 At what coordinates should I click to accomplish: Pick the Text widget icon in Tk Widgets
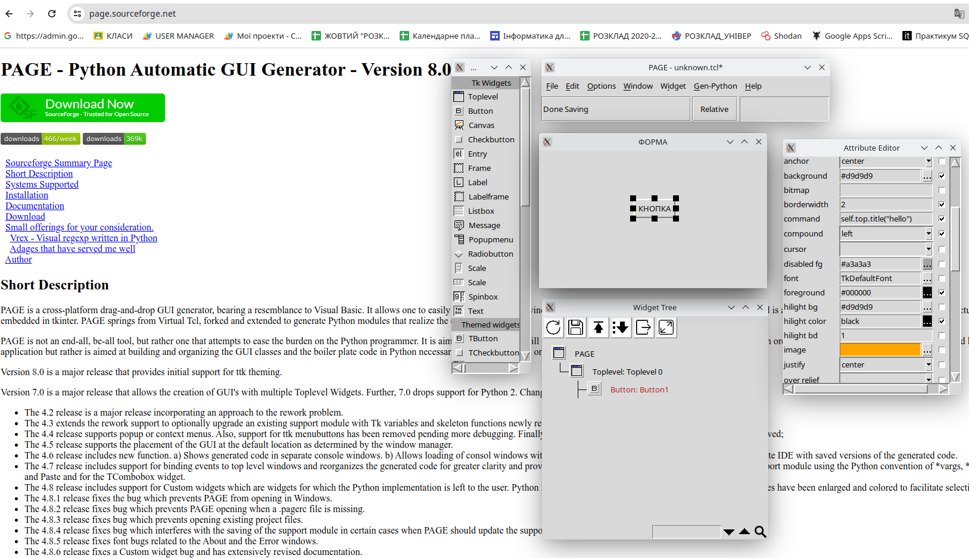point(459,311)
